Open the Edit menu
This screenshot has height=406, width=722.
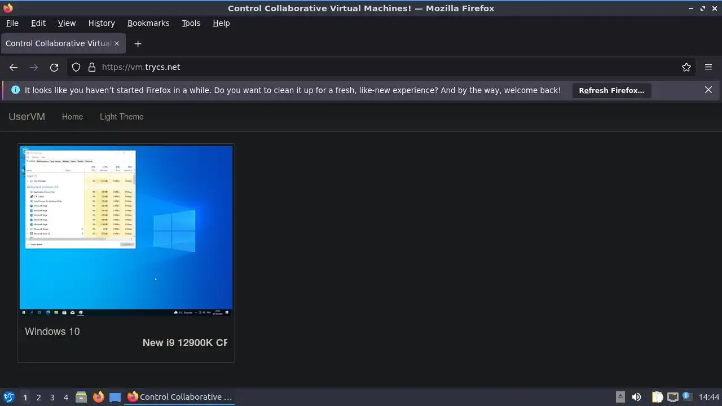click(38, 23)
